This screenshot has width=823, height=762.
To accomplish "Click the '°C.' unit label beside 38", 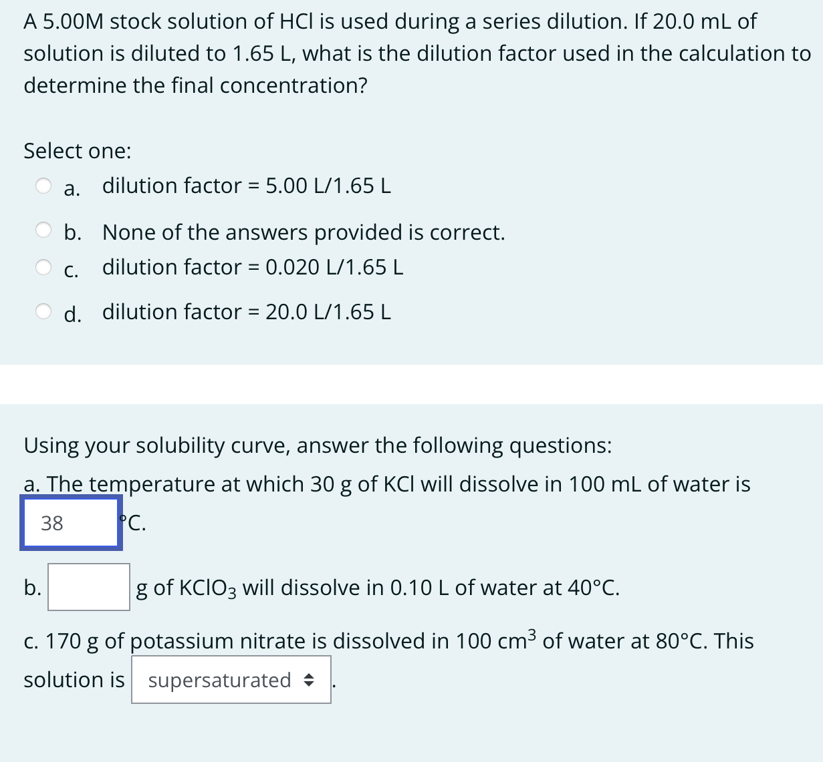I will 134,523.
